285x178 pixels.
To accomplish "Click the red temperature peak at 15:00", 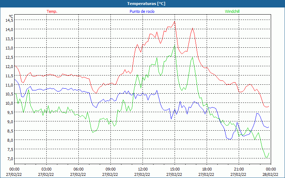I will (x=175, y=21).
